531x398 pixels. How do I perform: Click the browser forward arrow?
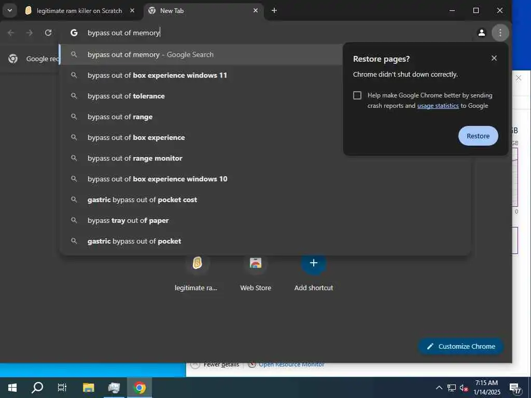pos(30,33)
